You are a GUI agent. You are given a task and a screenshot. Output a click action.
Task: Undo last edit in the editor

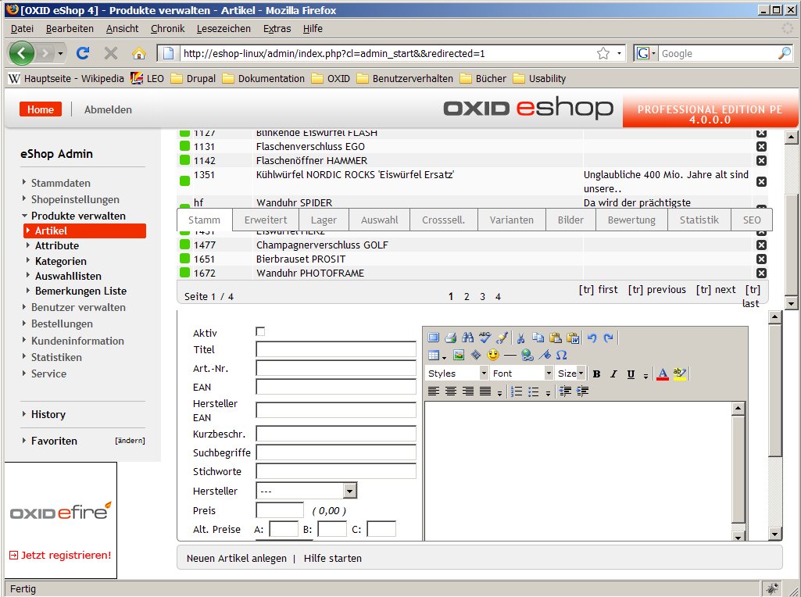[592, 338]
